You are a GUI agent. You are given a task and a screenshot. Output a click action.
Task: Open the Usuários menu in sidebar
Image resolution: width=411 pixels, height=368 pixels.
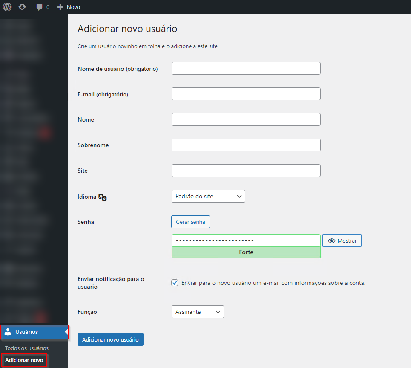[34, 332]
